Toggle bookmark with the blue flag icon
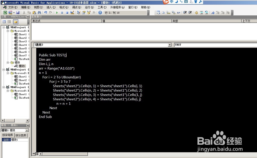Viewport: 257px width, 158px height. point(213,13)
